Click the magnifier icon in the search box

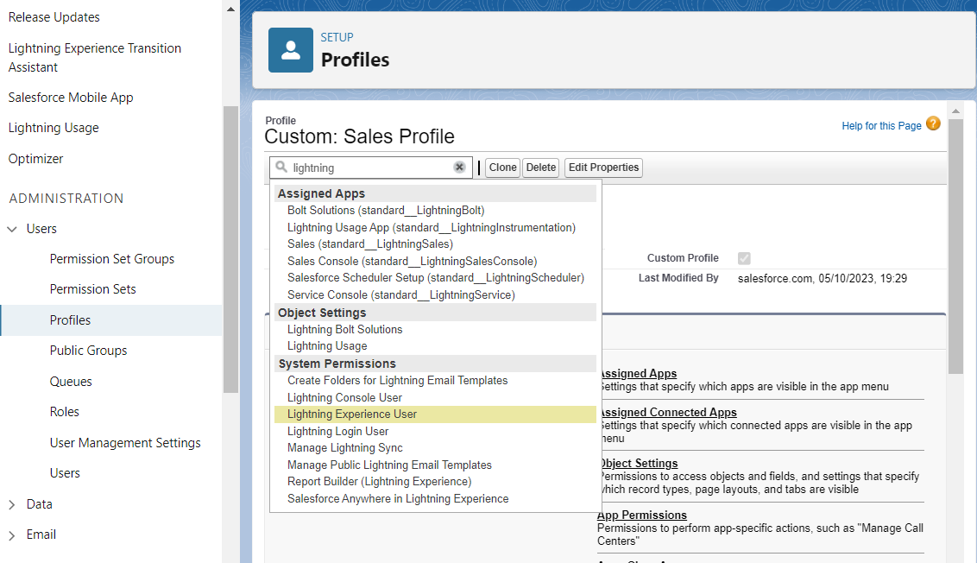pos(281,168)
